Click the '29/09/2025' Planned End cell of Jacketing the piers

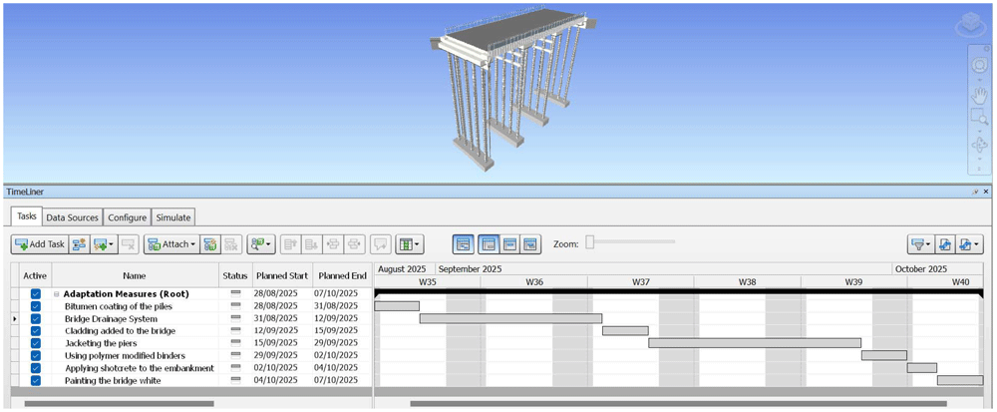[x=343, y=343]
